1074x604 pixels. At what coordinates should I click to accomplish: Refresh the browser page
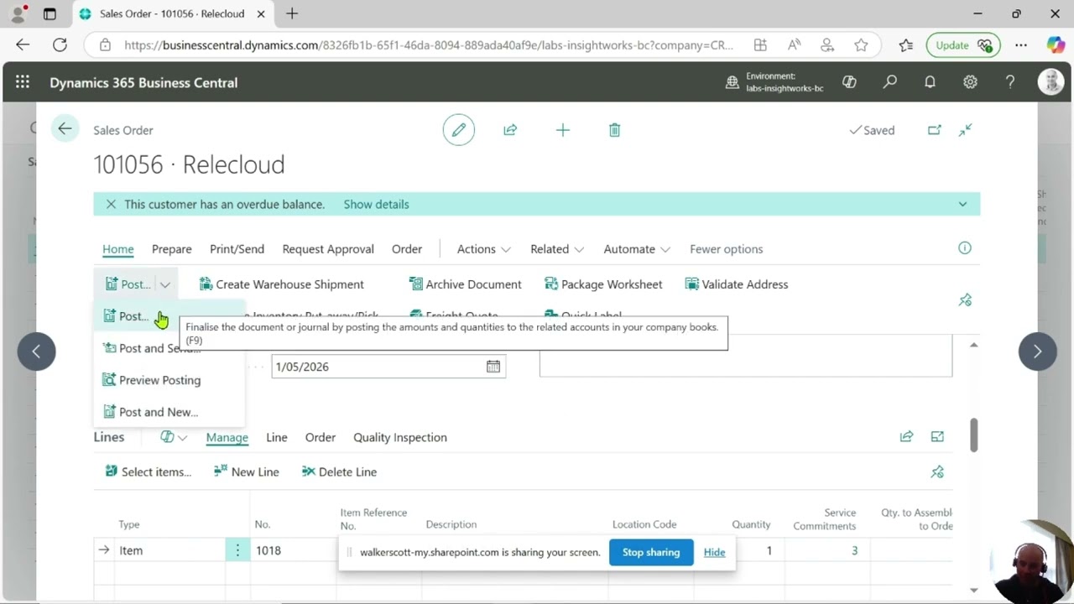pyautogui.click(x=60, y=45)
